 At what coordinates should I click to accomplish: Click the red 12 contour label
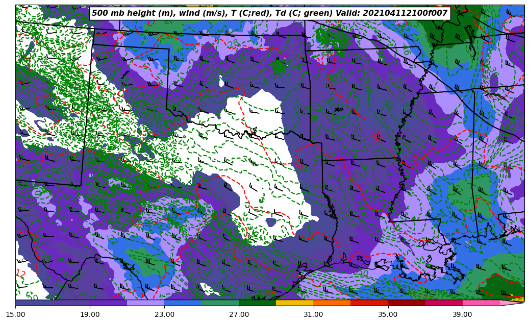point(20,274)
